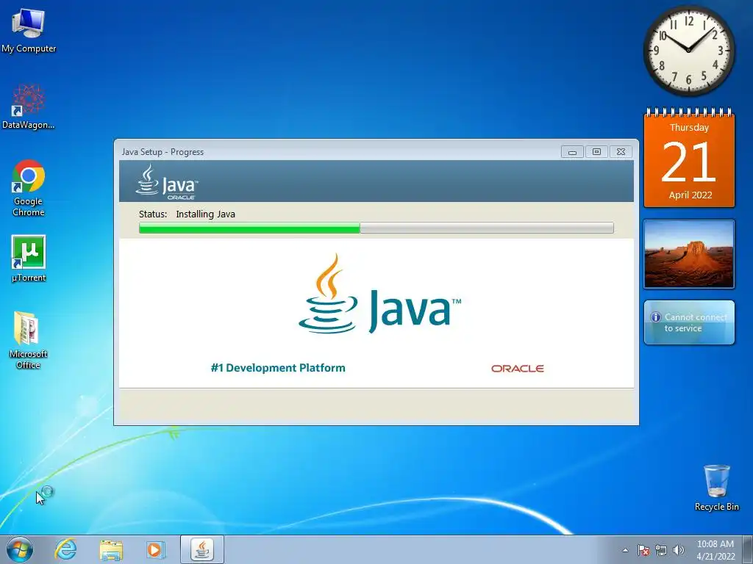
Task: Click the taskbar clock showing 10:08 AM
Action: tap(715, 550)
